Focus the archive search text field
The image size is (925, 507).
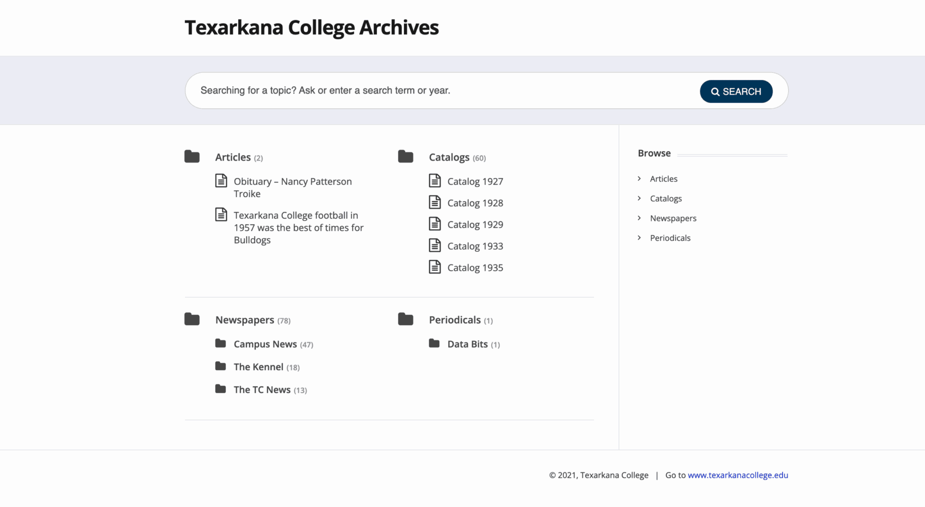(444, 91)
